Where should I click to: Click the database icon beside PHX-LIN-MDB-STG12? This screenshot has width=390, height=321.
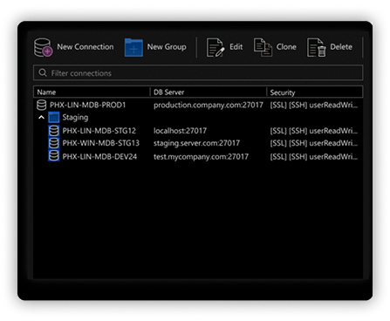[x=54, y=131]
